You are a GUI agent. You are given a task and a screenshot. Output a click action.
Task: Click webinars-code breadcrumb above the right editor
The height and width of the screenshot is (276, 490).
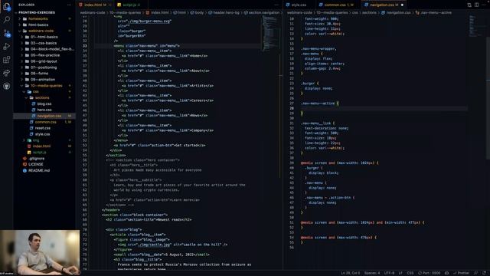tap(299, 13)
